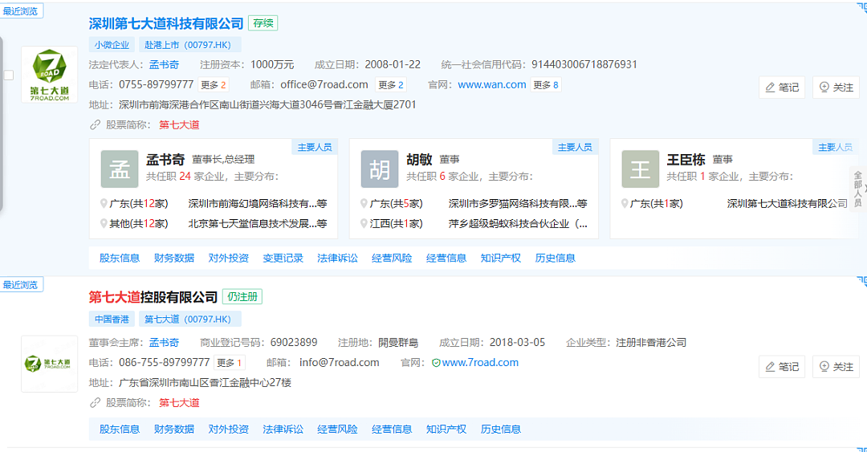Open 胡敏 avatar tile

point(379,169)
